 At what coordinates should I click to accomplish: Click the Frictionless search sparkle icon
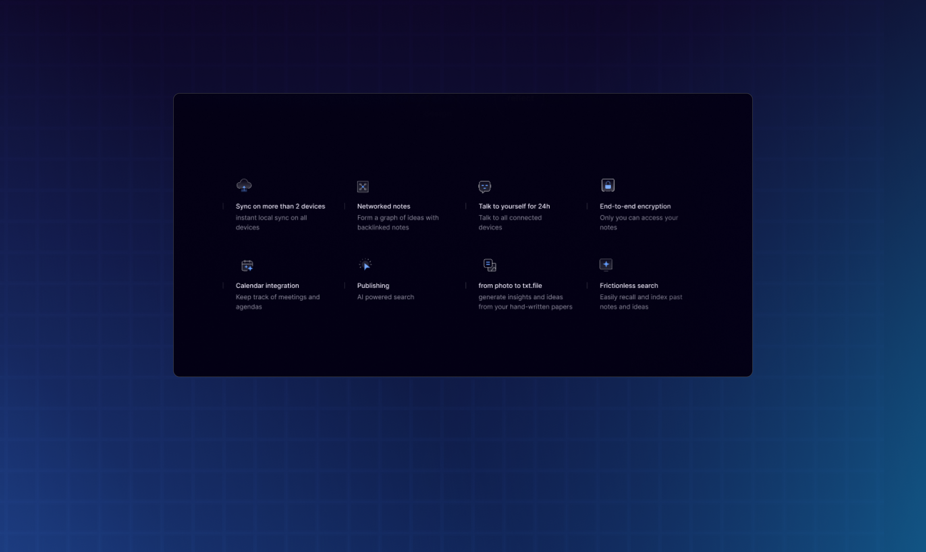point(606,265)
